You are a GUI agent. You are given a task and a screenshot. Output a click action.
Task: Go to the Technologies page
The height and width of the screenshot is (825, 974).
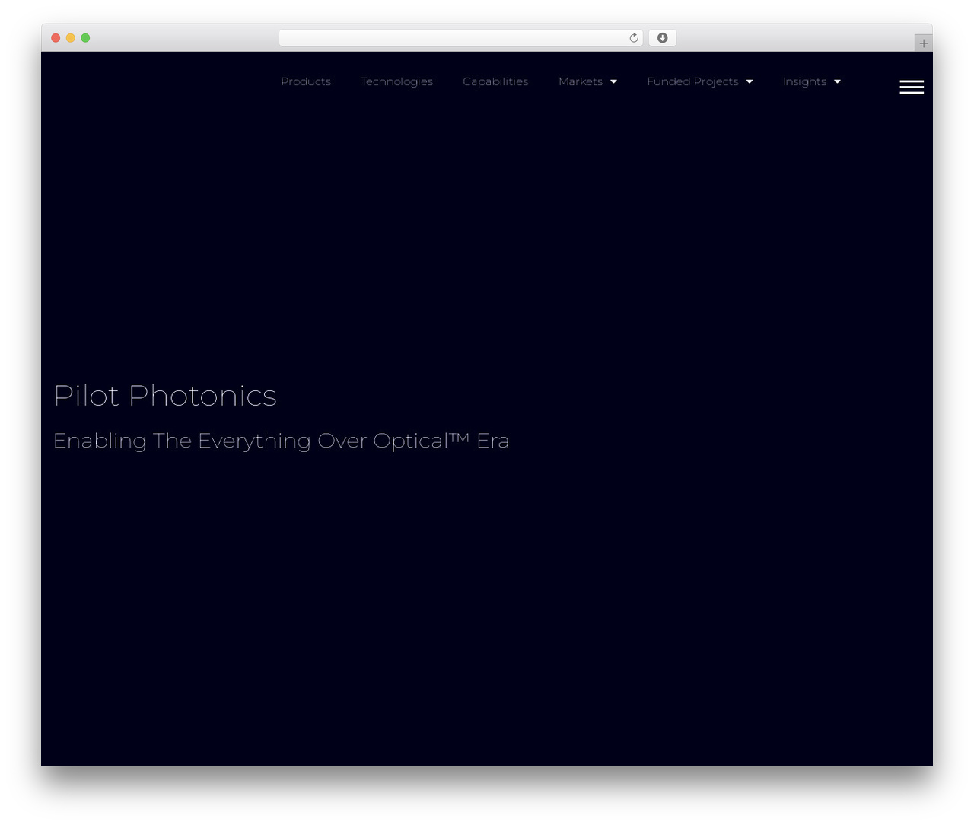(x=396, y=81)
